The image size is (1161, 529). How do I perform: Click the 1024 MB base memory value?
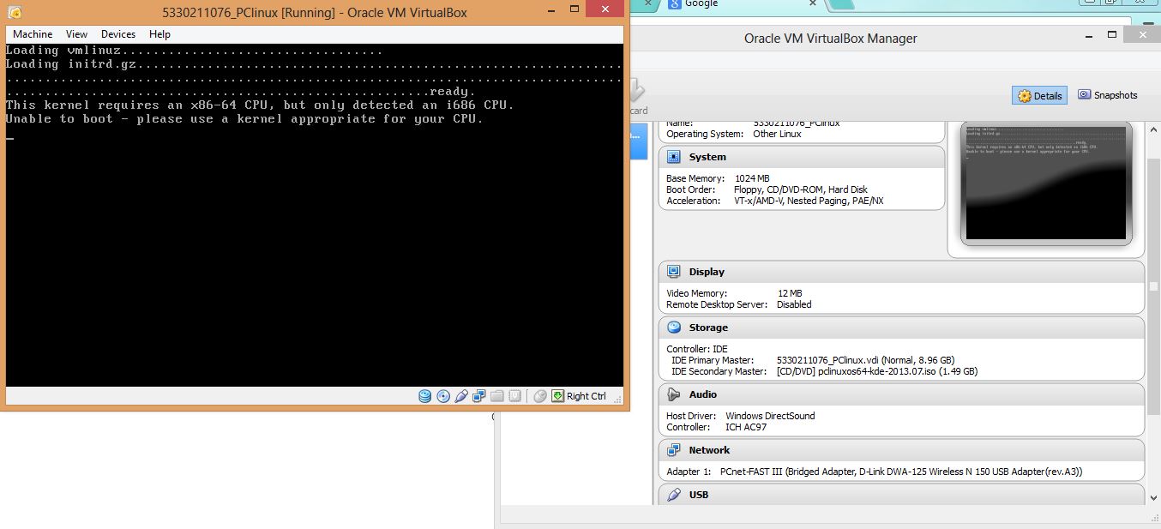752,178
